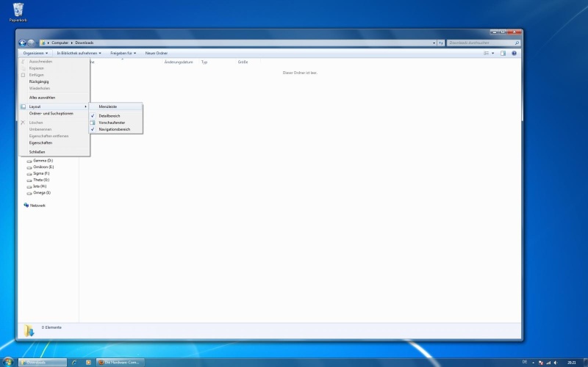Uncheck the Navigationsbereich layout option

[115, 130]
